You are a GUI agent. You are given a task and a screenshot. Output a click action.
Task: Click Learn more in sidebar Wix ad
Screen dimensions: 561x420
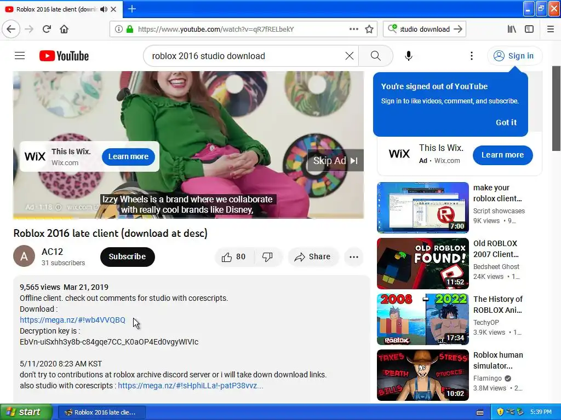pos(503,155)
